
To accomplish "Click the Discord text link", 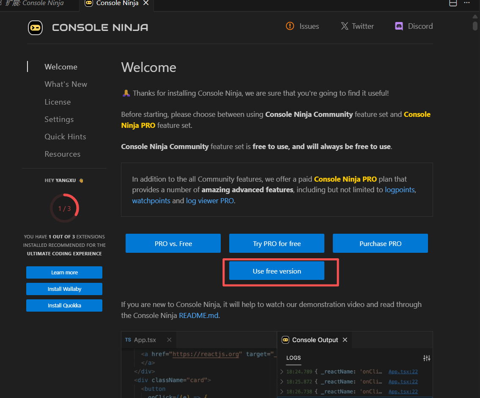I will pos(420,26).
